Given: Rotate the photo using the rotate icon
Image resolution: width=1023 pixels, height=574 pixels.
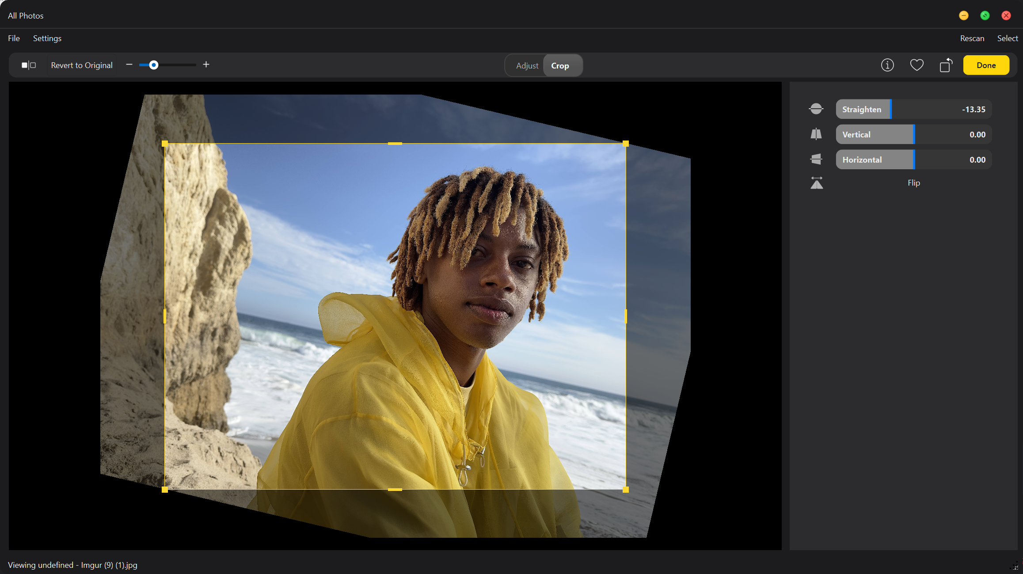Looking at the screenshot, I should 946,65.
